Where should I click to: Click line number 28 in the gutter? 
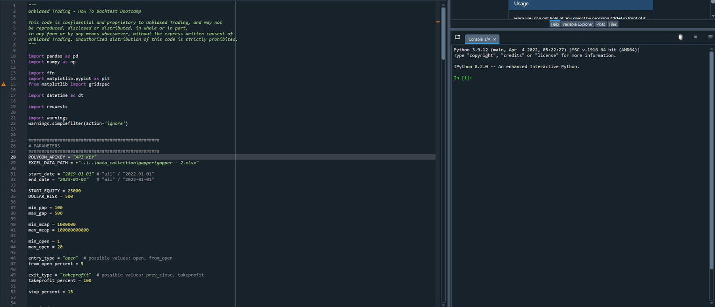[x=13, y=157]
